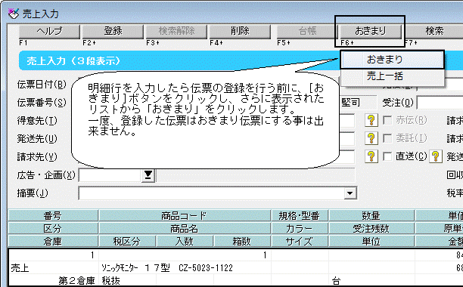Screen dimensions: 463x287
Task: Enable the 直送(C) checkbox
Action: coord(387,156)
